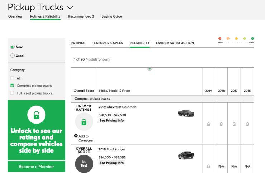
Task: Switch to RATINGS sub-tab
Action: pos(78,43)
